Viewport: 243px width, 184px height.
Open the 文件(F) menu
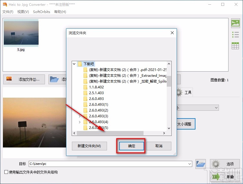(x=8, y=12)
